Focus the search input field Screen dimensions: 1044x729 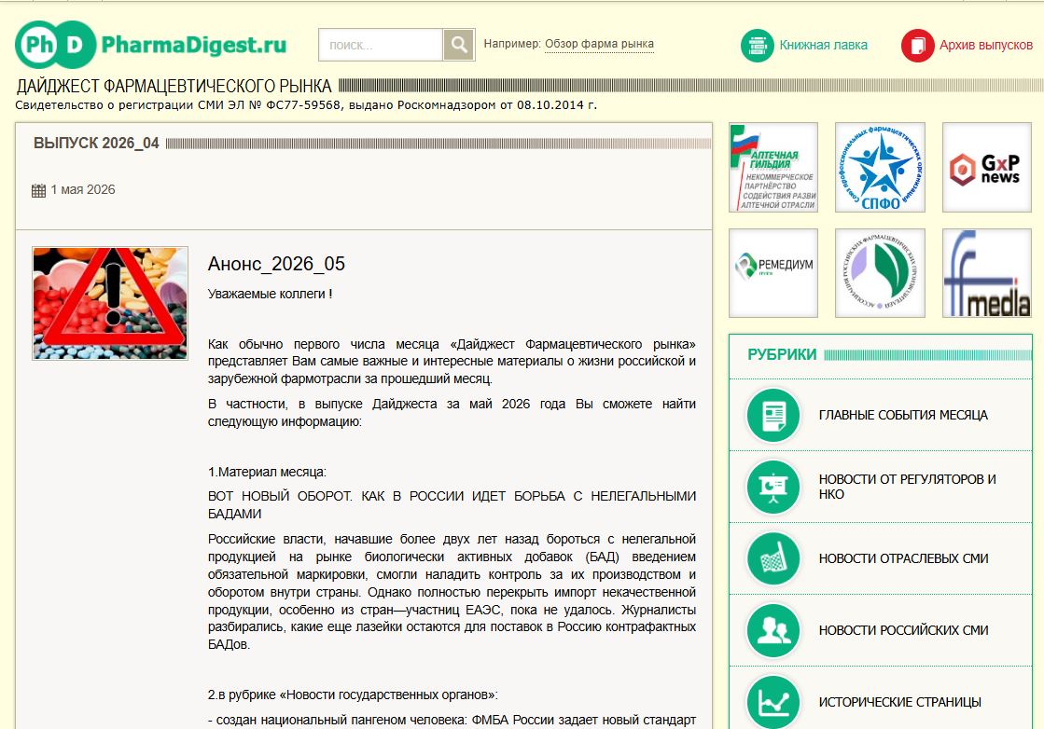coord(381,45)
